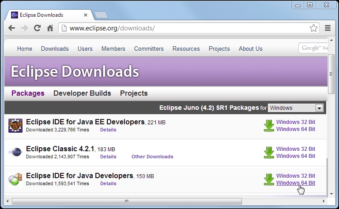Click green download arrow for Eclipse Classic
This screenshot has height=209, width=339.
(x=269, y=153)
